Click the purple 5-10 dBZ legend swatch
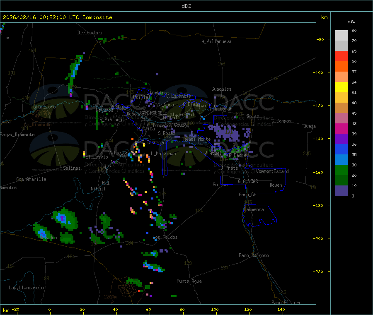This screenshot has width=373, height=315. click(x=342, y=191)
